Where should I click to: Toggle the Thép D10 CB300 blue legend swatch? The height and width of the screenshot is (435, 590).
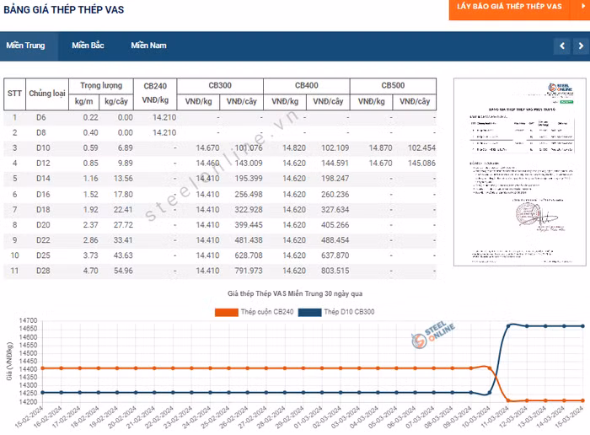tap(309, 312)
